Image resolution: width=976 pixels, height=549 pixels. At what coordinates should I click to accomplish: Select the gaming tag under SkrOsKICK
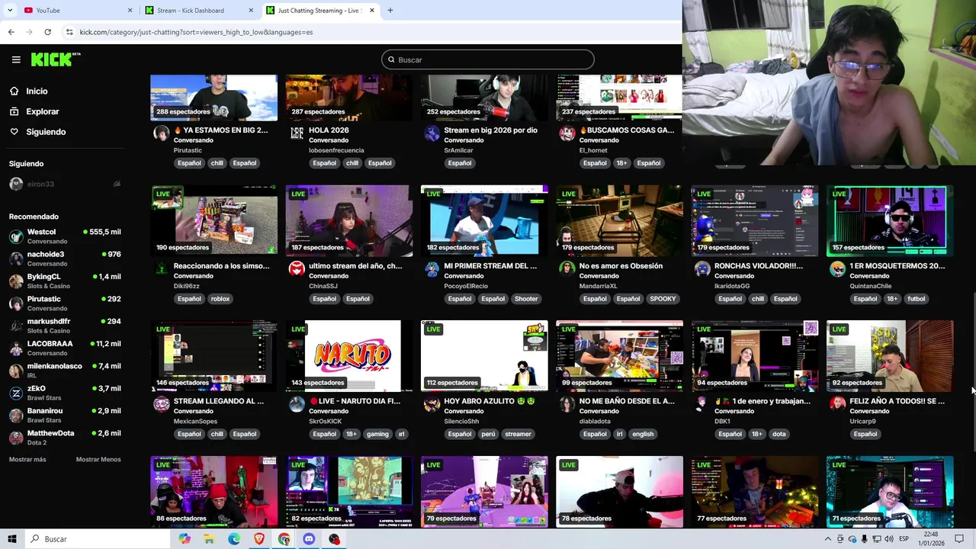coord(377,434)
